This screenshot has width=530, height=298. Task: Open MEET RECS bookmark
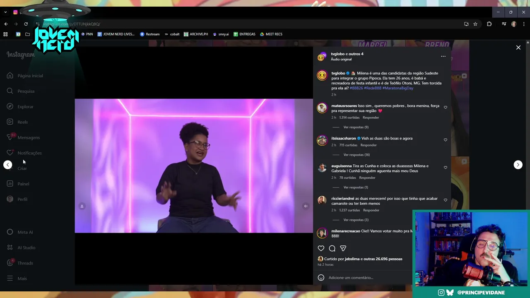[x=271, y=34]
